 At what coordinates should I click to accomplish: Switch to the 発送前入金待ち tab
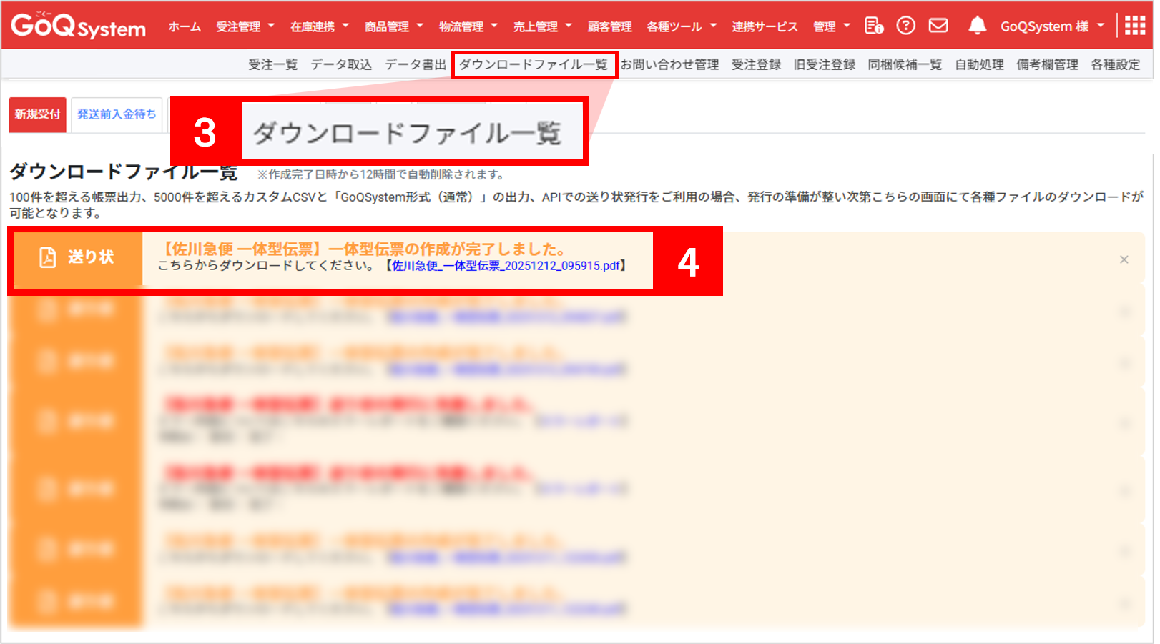(117, 114)
